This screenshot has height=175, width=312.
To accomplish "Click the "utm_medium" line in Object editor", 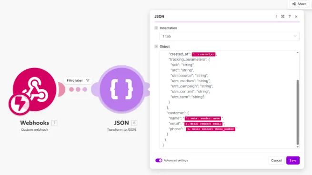I will pyautogui.click(x=190, y=81).
